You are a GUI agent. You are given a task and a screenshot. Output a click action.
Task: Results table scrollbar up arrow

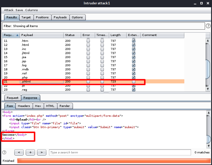(x=208, y=40)
